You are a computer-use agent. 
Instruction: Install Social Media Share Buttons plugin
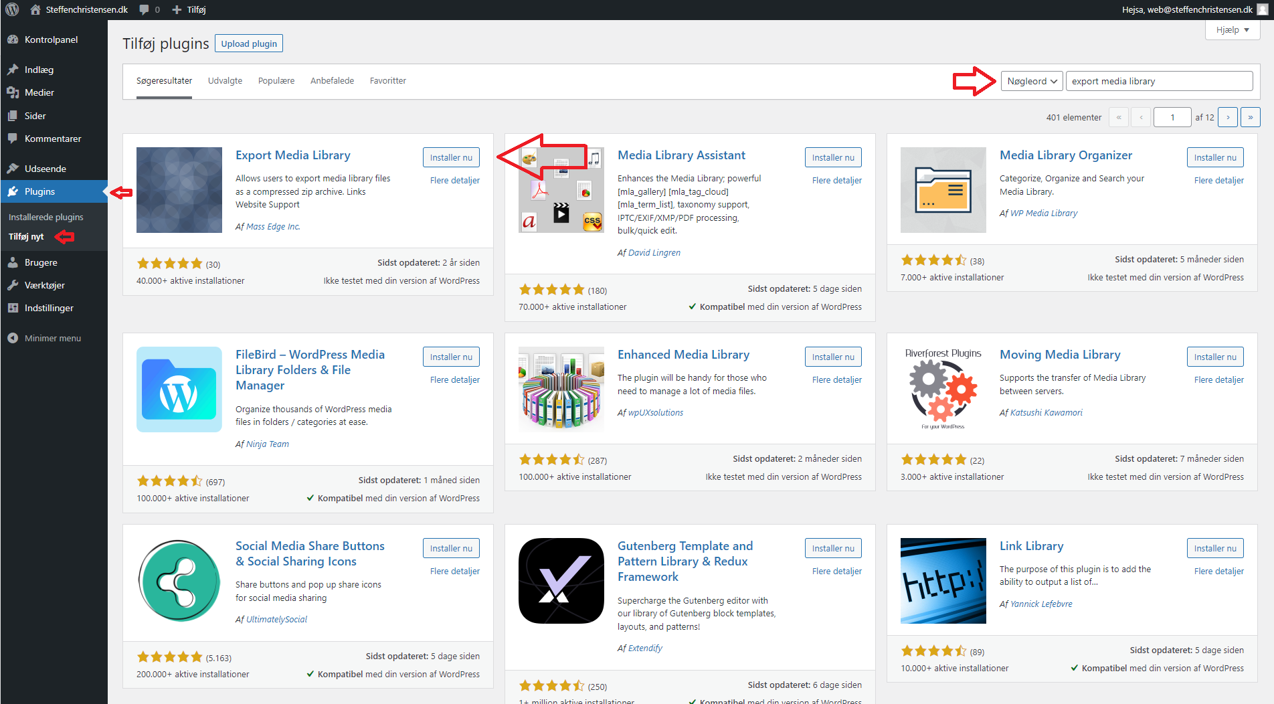451,548
